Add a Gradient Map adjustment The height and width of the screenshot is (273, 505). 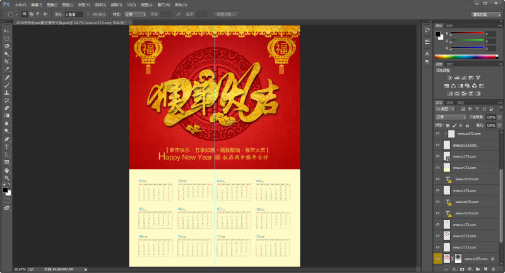[x=478, y=93]
